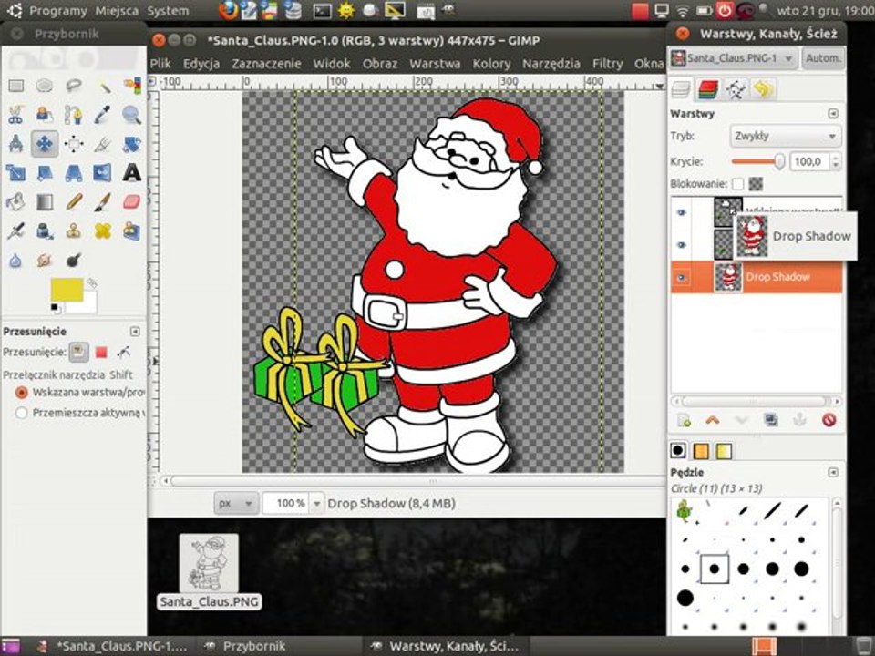Open Przesunięcie tool options menu arrow
This screenshot has width=875, height=656.
(x=135, y=332)
